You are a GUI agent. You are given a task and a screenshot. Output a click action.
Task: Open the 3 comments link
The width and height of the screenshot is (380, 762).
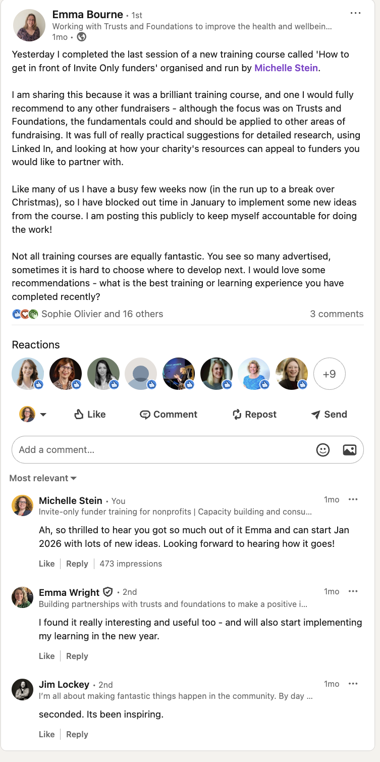(337, 314)
